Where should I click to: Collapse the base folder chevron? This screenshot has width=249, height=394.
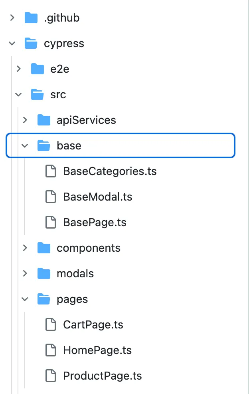pos(25,146)
